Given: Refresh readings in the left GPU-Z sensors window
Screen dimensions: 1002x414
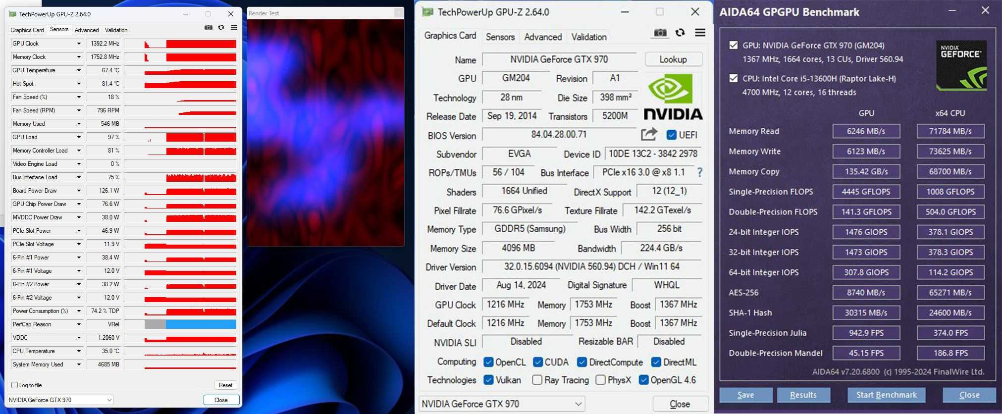Looking at the screenshot, I should (221, 27).
